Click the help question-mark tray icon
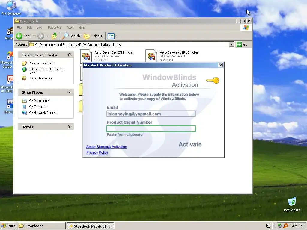307x230 pixels. tap(268, 226)
